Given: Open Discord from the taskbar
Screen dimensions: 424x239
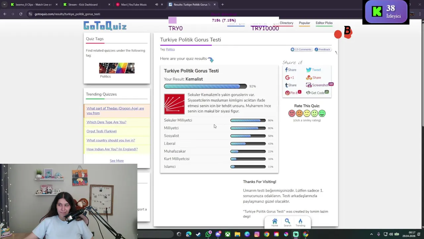Looking at the screenshot, I should [x=218, y=234].
